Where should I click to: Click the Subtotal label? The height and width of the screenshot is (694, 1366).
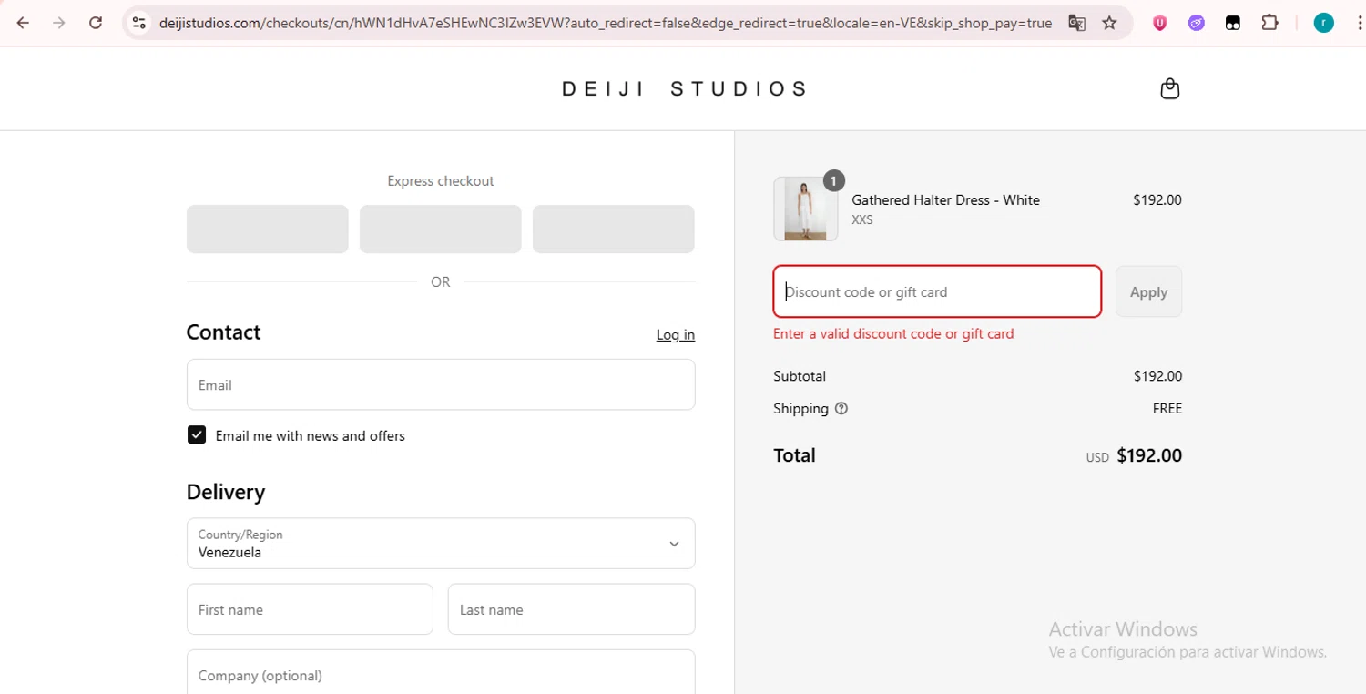pos(800,376)
